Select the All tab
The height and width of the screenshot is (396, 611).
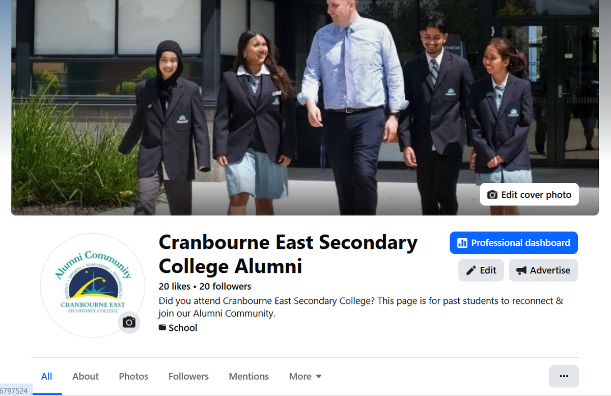(47, 377)
